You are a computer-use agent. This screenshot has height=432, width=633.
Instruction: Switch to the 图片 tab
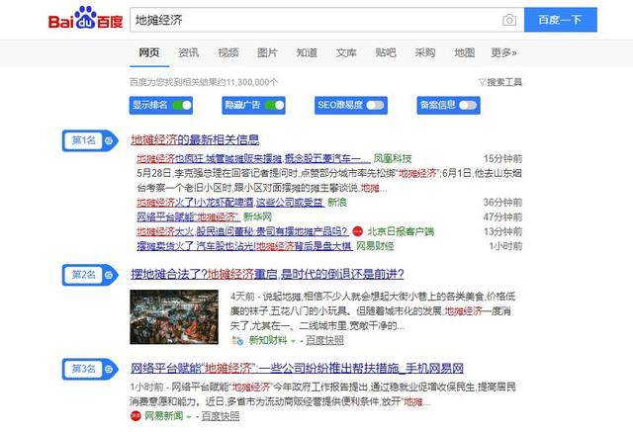(x=267, y=52)
